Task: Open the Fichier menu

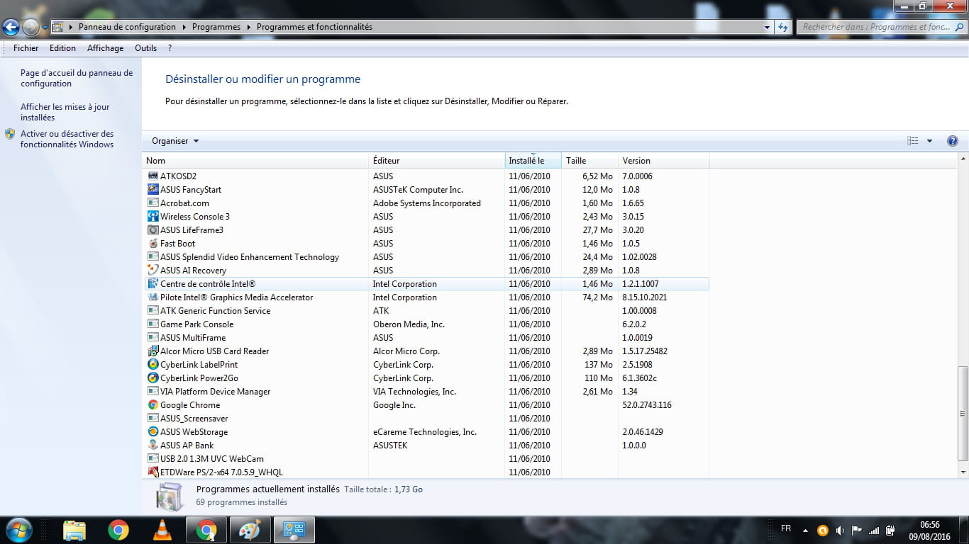Action: (x=26, y=48)
